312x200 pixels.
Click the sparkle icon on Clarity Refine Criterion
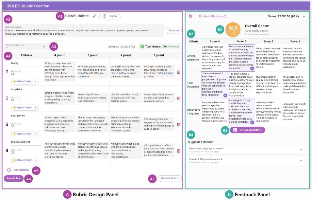pyautogui.click(x=14, y=81)
